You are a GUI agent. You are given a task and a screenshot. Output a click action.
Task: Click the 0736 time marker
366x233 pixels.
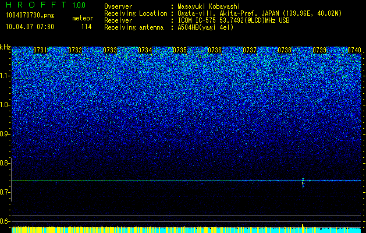coord(215,50)
